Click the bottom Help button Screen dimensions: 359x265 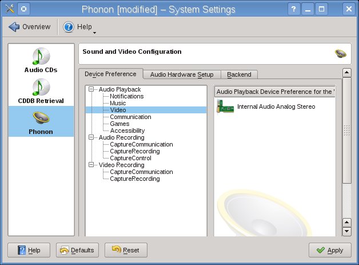pos(29,250)
